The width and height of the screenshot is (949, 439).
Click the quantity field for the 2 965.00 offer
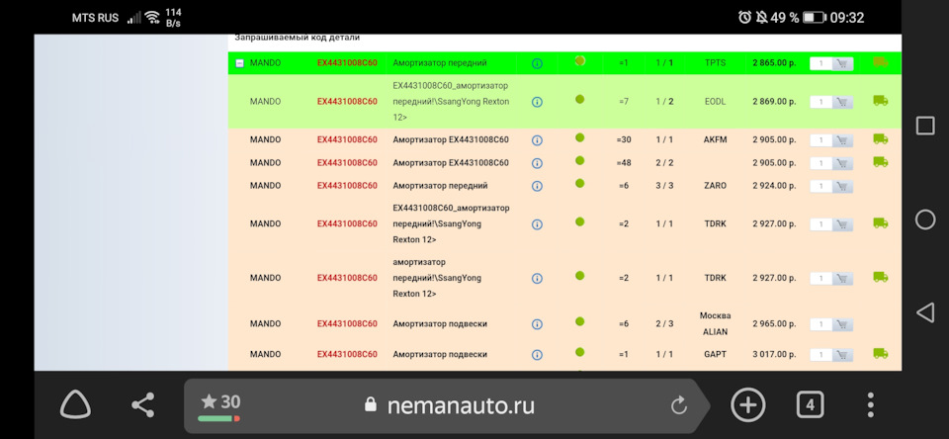click(820, 324)
